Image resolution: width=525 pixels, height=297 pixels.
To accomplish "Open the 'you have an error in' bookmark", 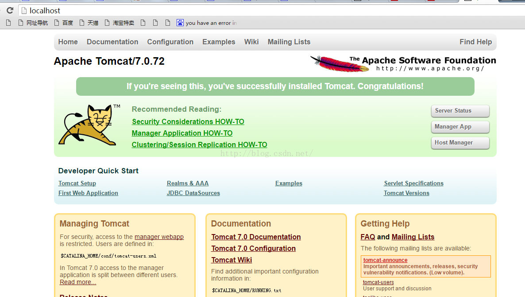I will pos(207,23).
